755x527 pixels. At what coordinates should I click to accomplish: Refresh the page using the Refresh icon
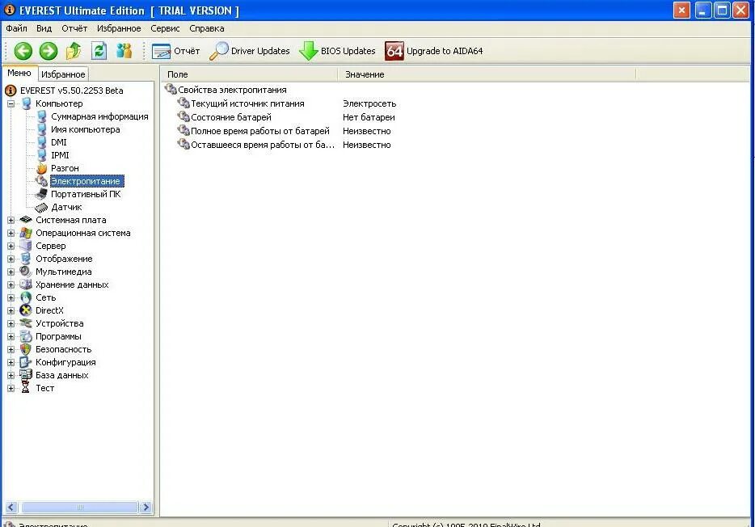tap(99, 51)
